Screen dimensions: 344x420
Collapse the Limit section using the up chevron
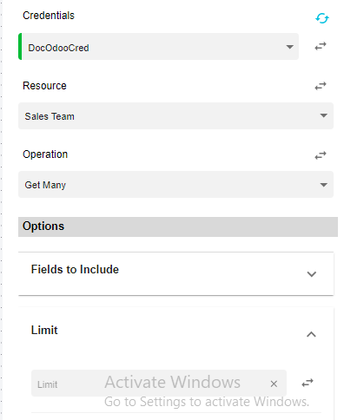point(311,334)
